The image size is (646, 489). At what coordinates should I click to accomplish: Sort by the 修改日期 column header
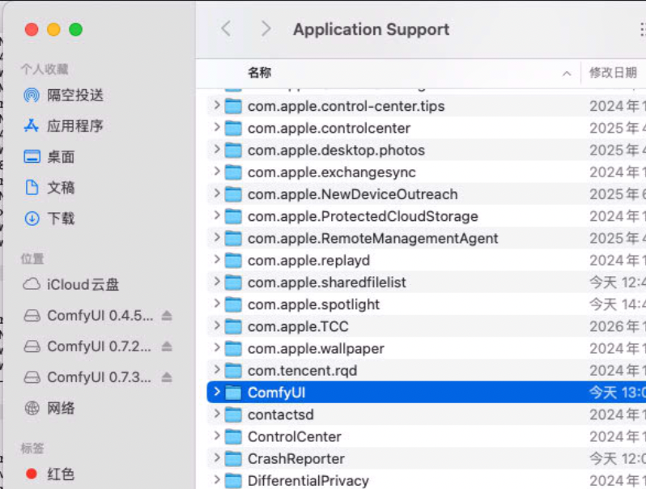click(x=612, y=73)
